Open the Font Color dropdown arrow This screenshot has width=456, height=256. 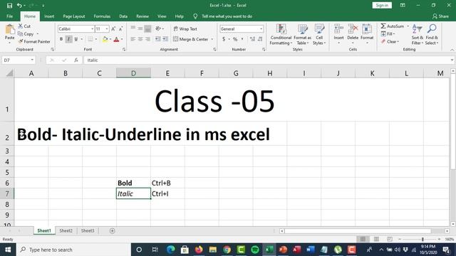[122, 39]
